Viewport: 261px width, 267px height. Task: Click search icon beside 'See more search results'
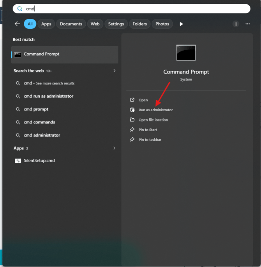(x=18, y=83)
